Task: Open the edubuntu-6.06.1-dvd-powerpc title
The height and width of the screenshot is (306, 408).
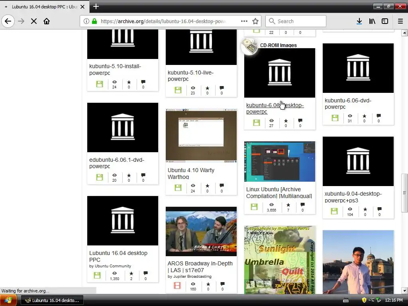Action: point(117,163)
